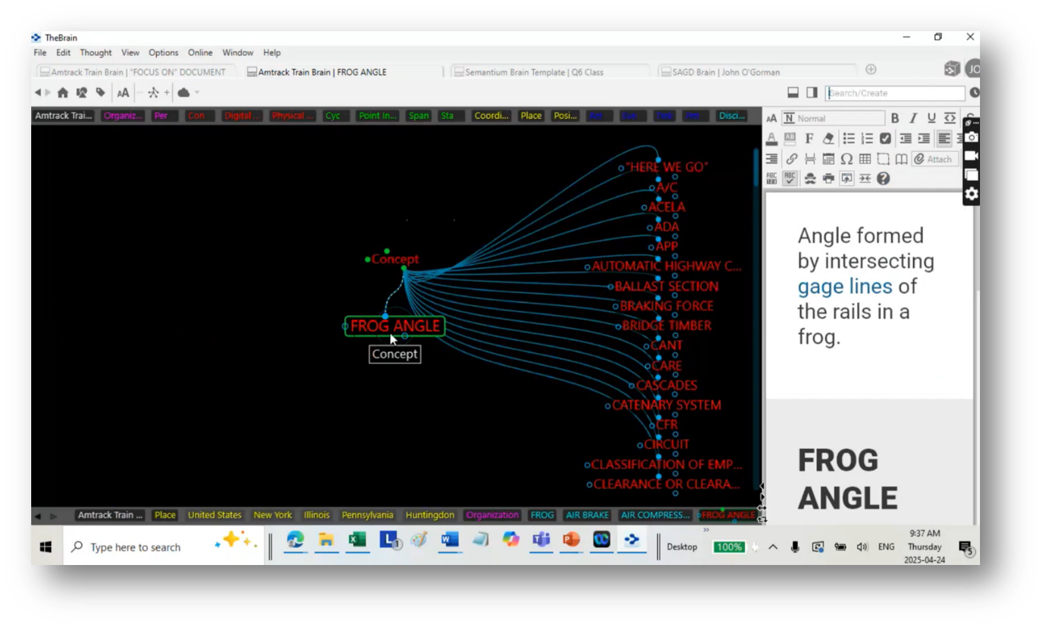Click the Organiz... pin in top bar

(x=123, y=115)
